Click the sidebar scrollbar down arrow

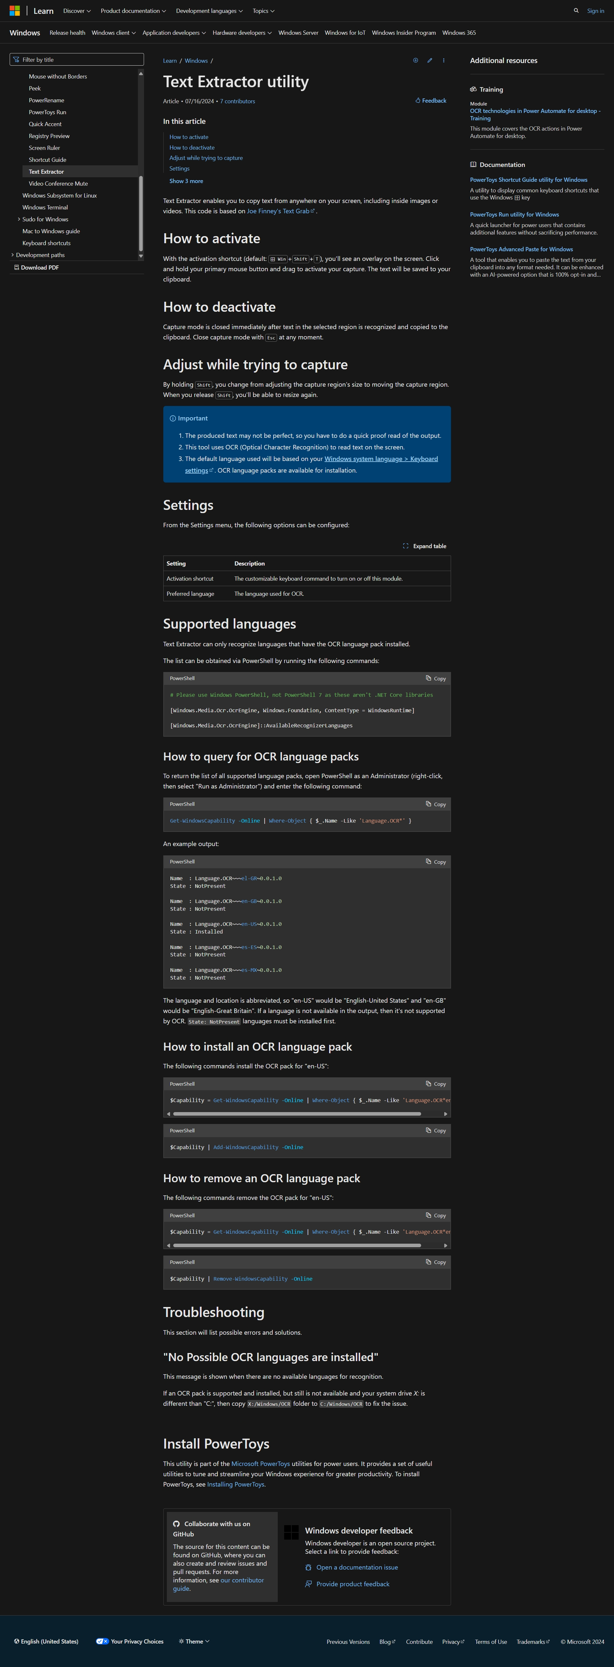click(x=141, y=256)
